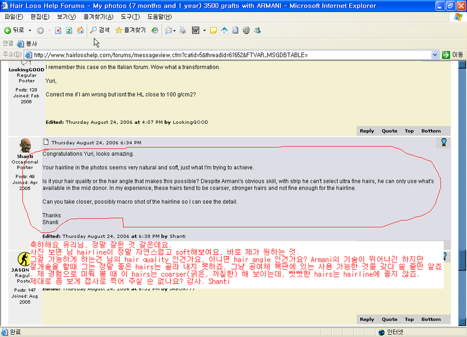Click the vertical scrollbar thumb
The width and height of the screenshot is (467, 337).
pyautogui.click(x=462, y=260)
